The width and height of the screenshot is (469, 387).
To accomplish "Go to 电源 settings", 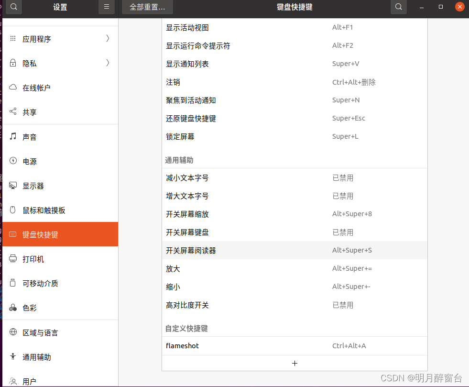I will 60,161.
